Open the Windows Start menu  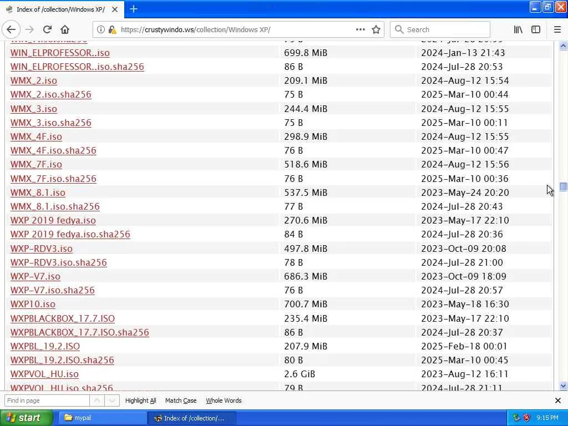(x=26, y=418)
